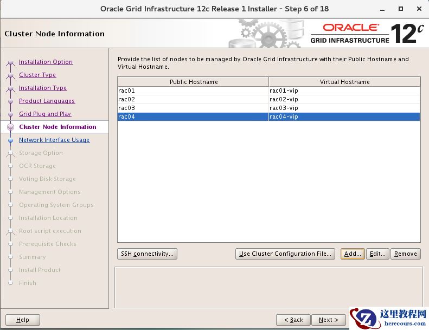The height and width of the screenshot is (330, 429).
Task: Select rac03-vip virtual hostname cell
Action: 344,108
